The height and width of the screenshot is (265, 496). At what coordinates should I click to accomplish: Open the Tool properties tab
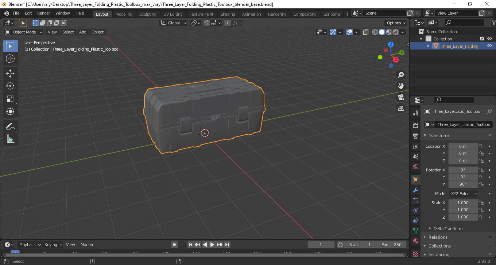coord(415,112)
